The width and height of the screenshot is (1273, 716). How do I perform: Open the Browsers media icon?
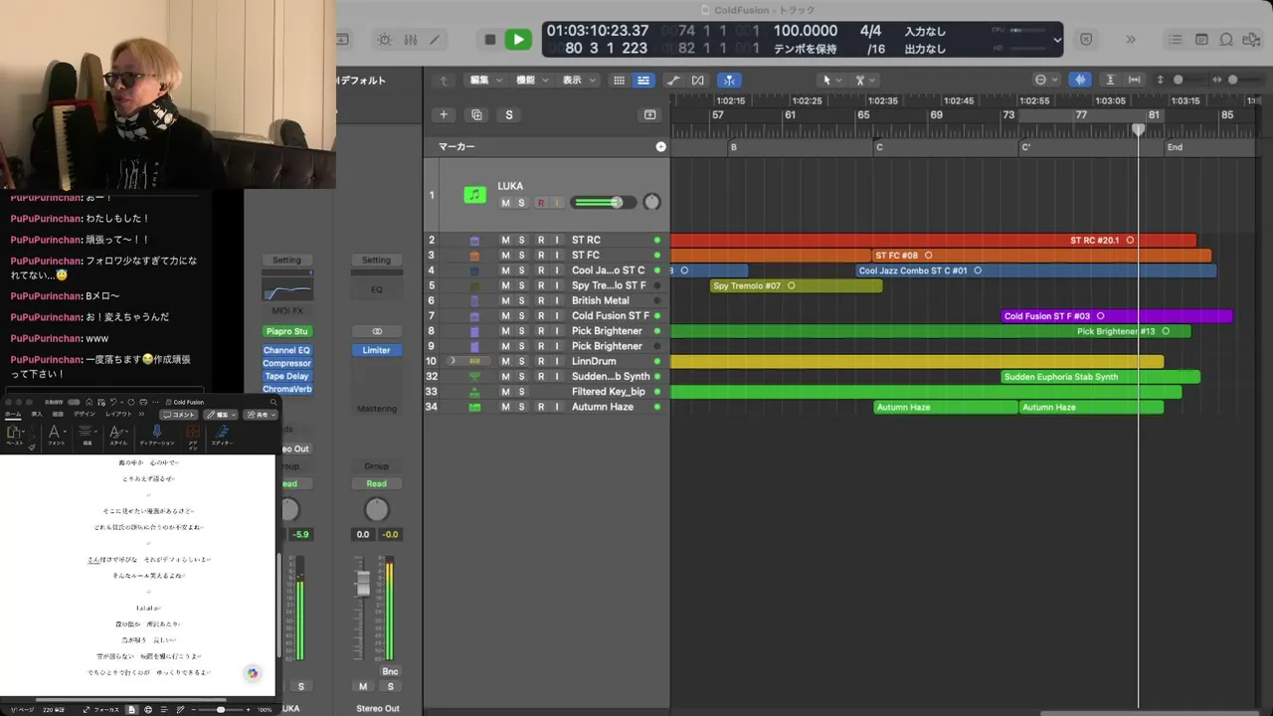(1251, 40)
